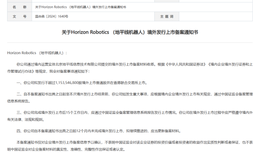This screenshot has width=254, height=158.
Task: Click the bold centered Horizon Robotics heading
Action: [130, 32]
